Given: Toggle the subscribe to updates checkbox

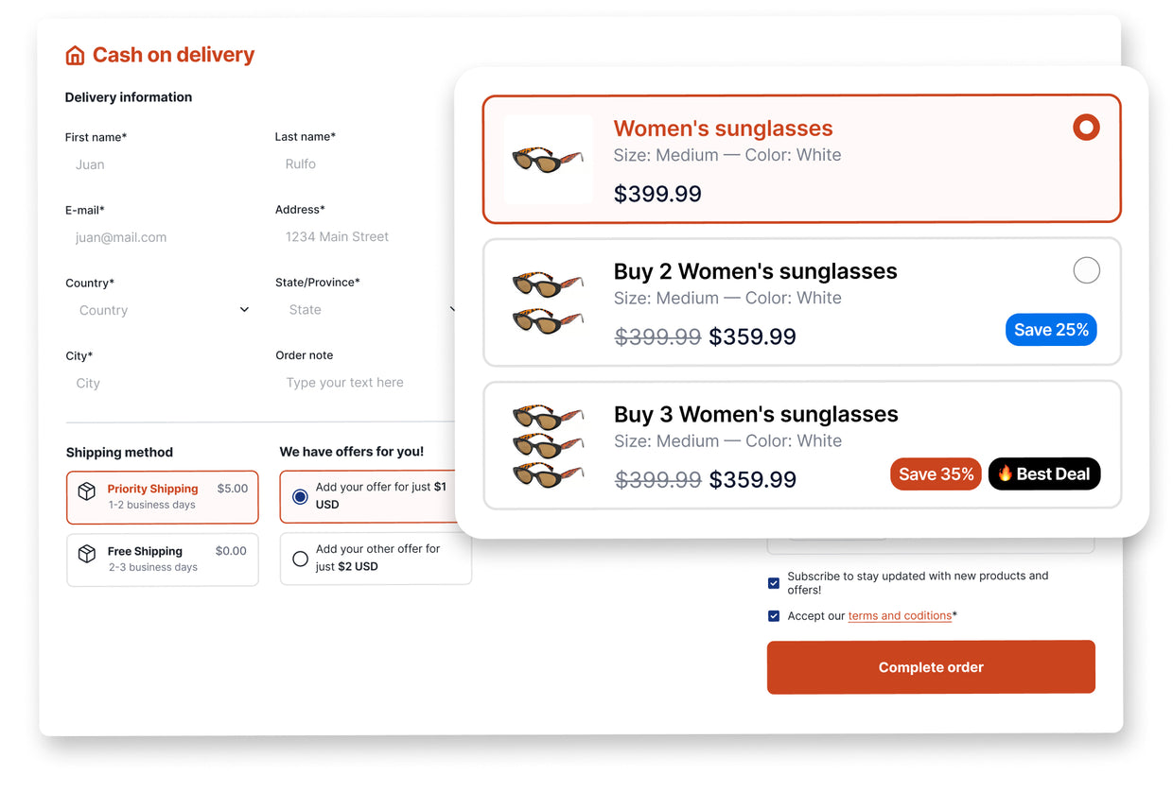Looking at the screenshot, I should (x=774, y=583).
